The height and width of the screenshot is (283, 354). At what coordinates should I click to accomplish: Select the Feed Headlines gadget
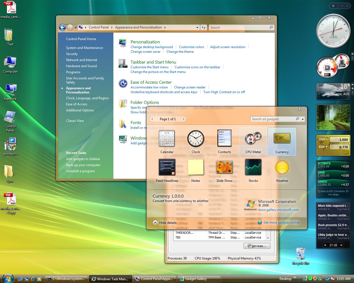167,167
